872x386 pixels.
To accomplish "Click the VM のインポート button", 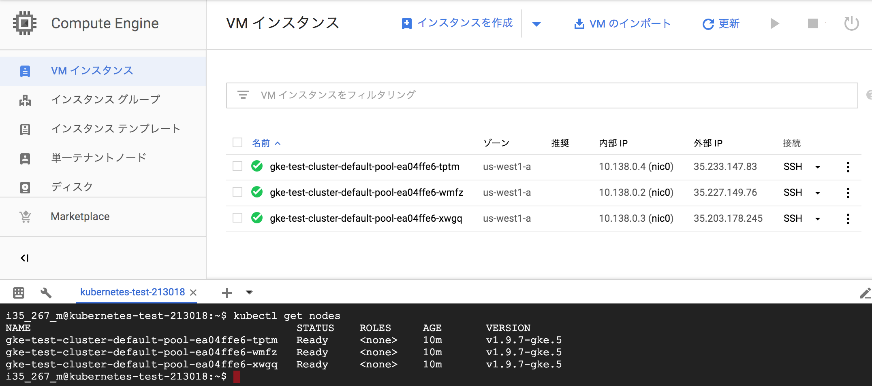I will pos(622,24).
